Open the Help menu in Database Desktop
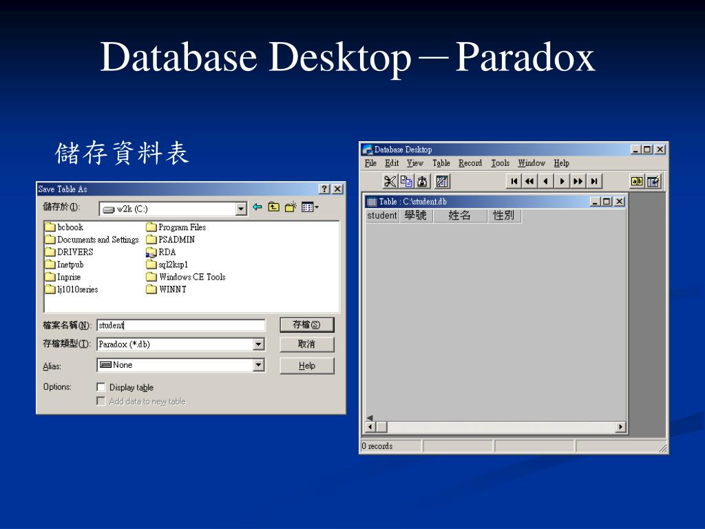Image resolution: width=705 pixels, height=529 pixels. click(x=562, y=163)
